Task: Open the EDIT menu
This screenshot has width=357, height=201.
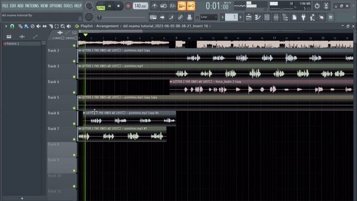Action: (13, 6)
